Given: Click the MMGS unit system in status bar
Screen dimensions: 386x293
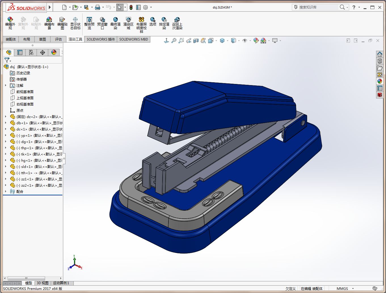Looking at the screenshot, I should click(343, 288).
